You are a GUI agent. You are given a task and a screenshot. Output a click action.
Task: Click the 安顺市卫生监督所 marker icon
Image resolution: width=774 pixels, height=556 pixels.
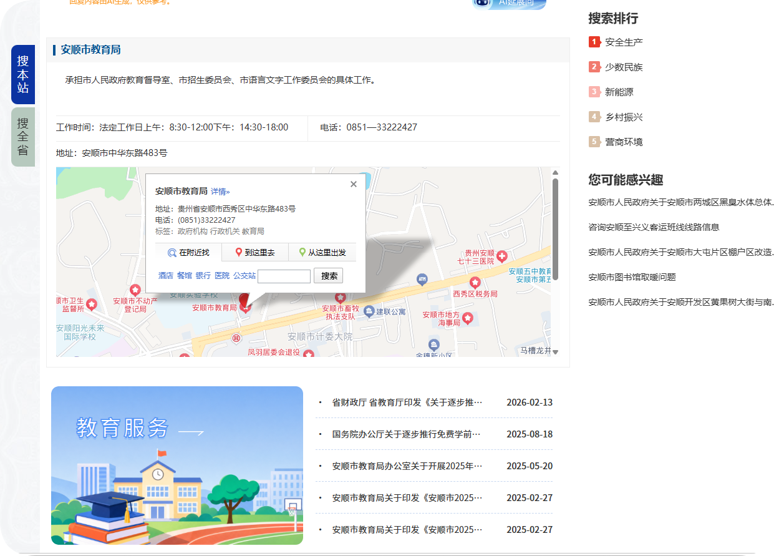[x=92, y=305]
